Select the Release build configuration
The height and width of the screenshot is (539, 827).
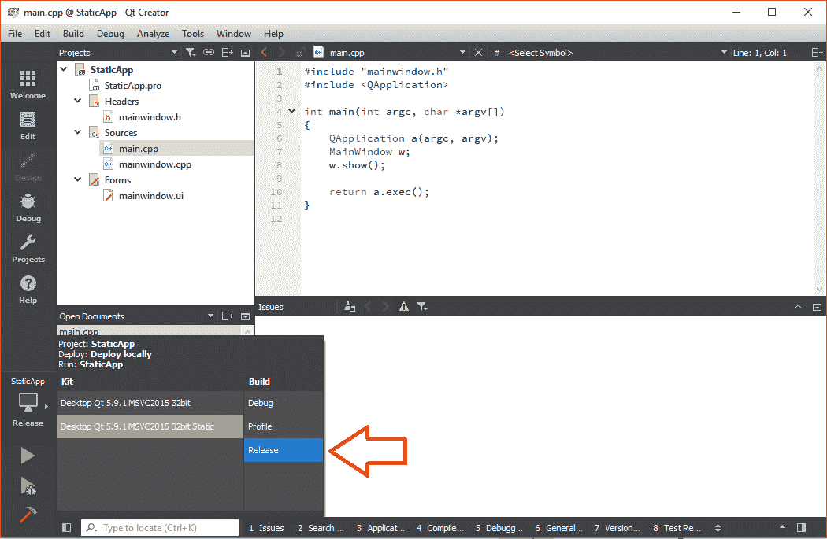coord(283,450)
